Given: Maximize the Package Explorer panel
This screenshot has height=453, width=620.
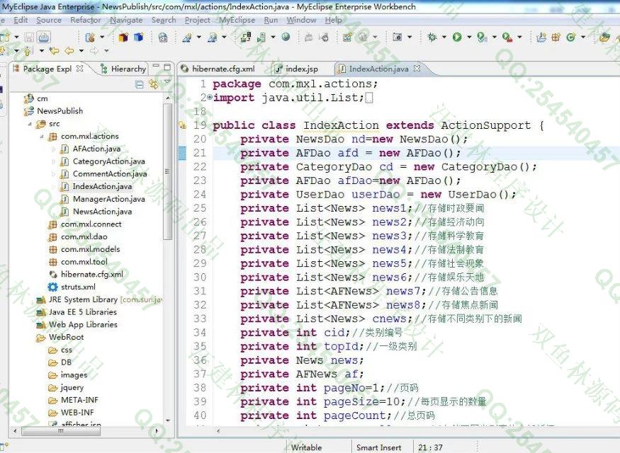Looking at the screenshot, I should (167, 67).
